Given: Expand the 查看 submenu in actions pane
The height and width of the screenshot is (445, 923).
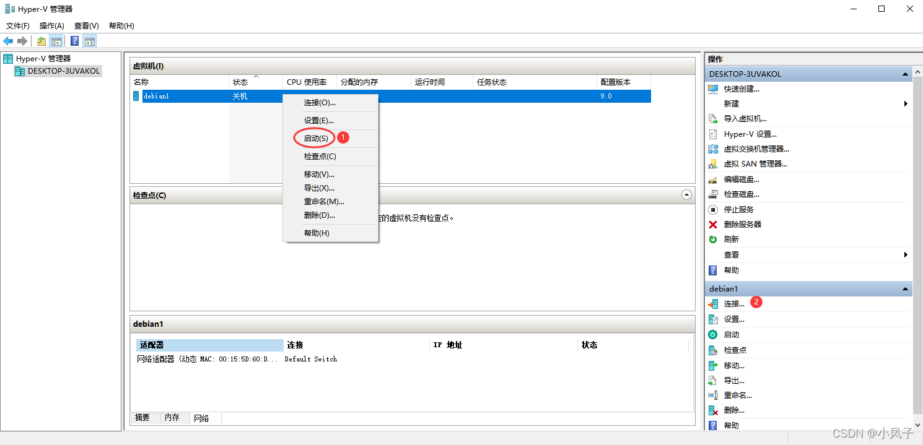Looking at the screenshot, I should coord(906,255).
